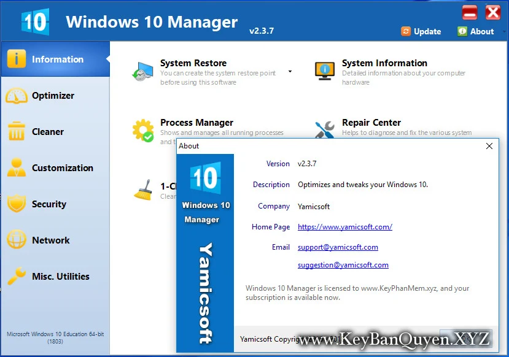
Task: Select the Optimizer sidebar tab
Action: [55, 96]
